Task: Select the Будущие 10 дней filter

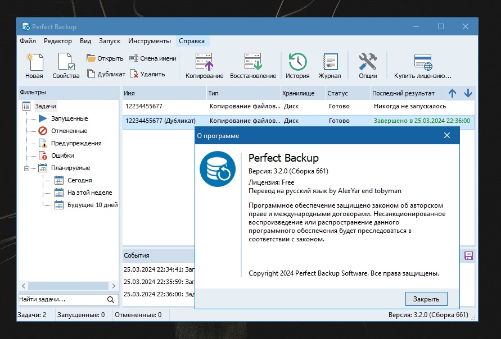Action: [x=93, y=205]
